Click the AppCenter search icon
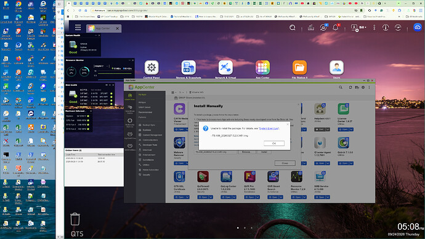Screen dimensions: 425x239 pyautogui.click(x=341, y=87)
